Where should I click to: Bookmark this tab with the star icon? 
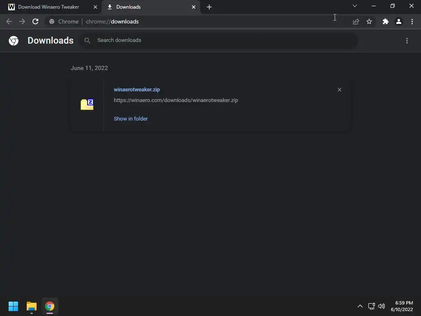click(369, 21)
